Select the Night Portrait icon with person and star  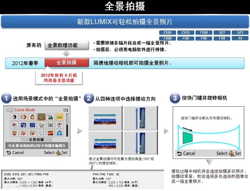point(23,125)
